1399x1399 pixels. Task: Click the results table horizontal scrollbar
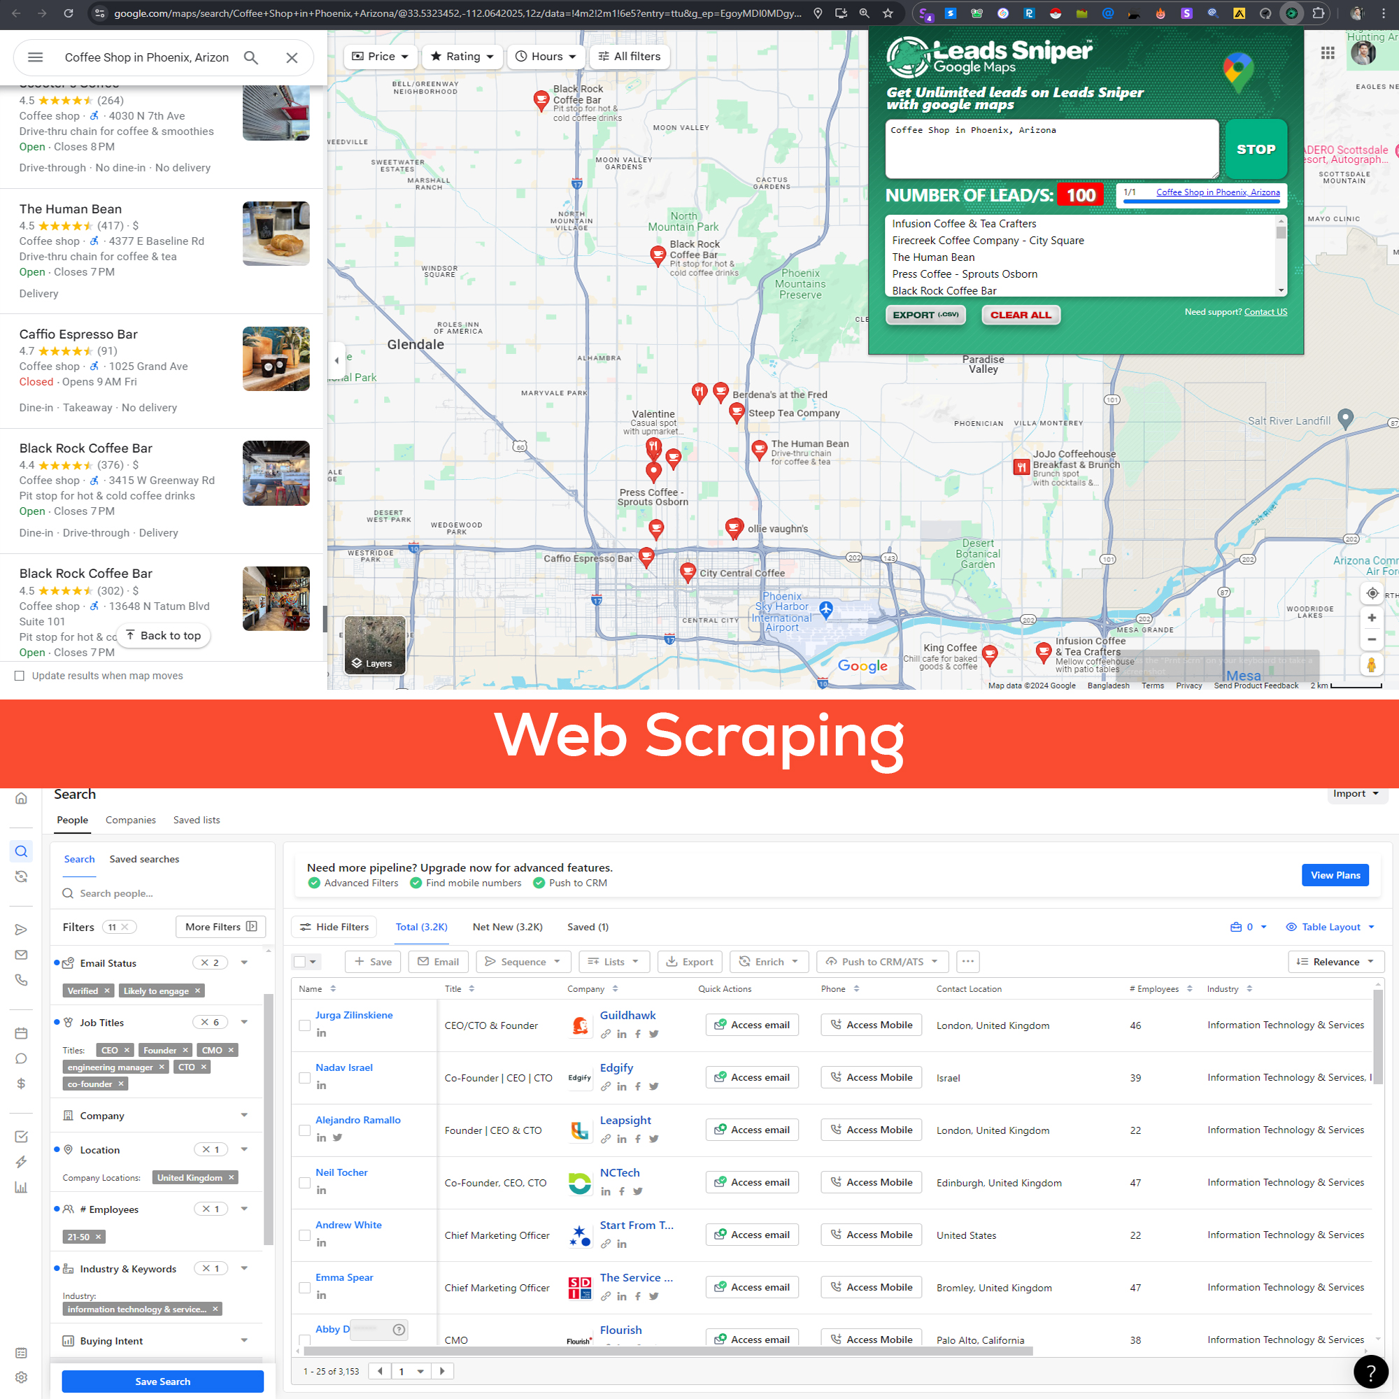click(667, 1351)
